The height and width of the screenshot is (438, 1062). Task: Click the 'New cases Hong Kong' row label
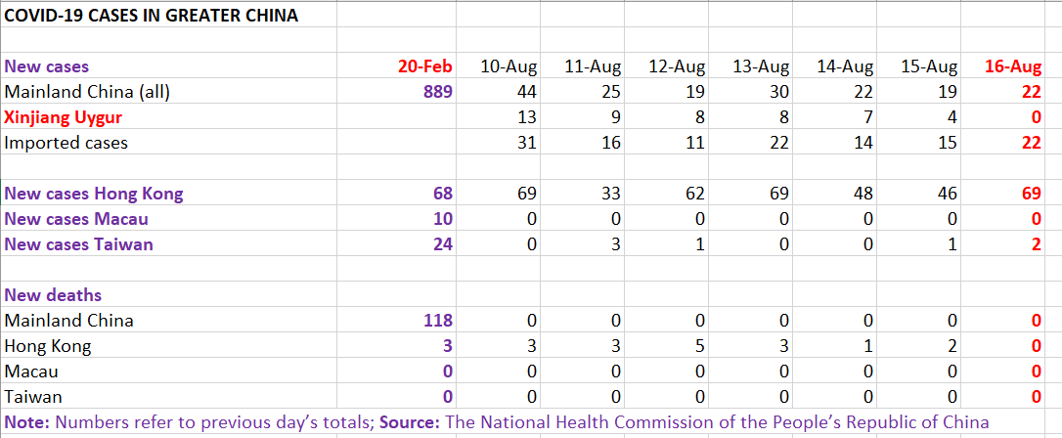94,194
